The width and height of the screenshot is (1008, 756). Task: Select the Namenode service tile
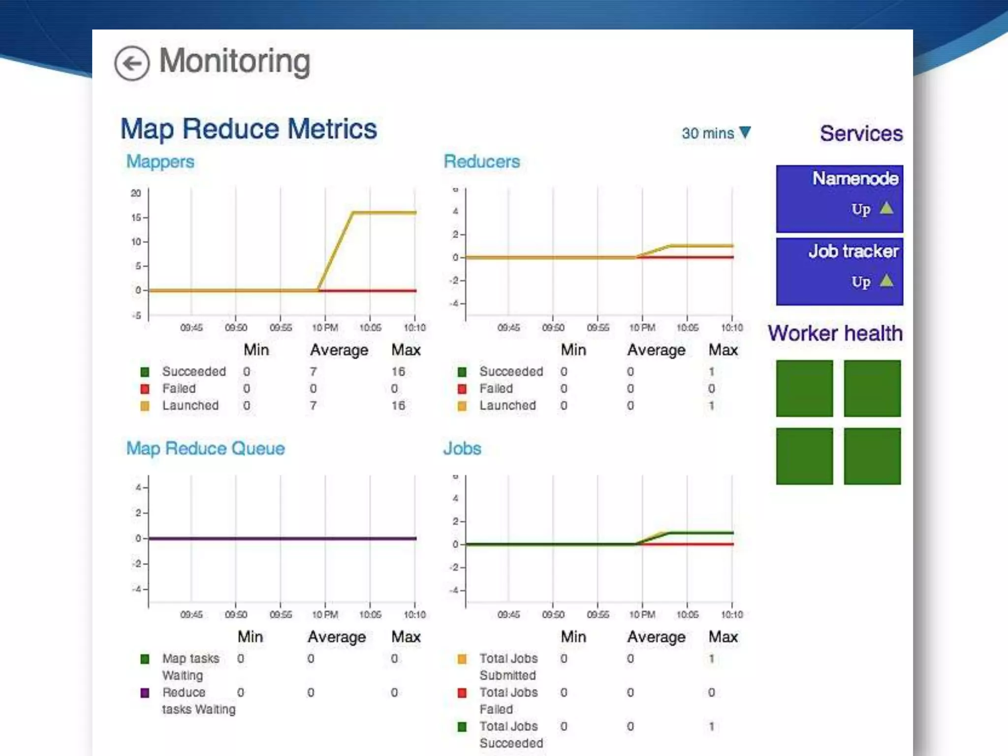pos(839,198)
